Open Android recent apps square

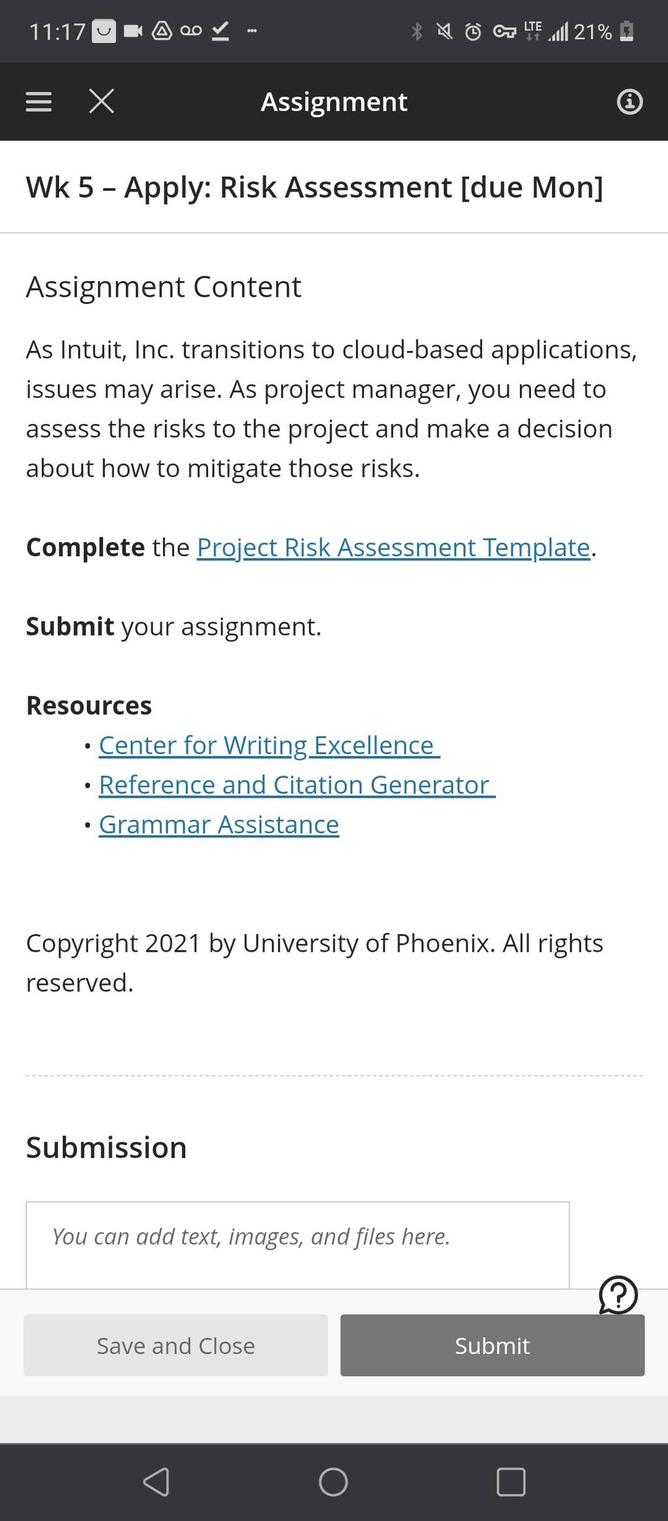(x=511, y=1482)
